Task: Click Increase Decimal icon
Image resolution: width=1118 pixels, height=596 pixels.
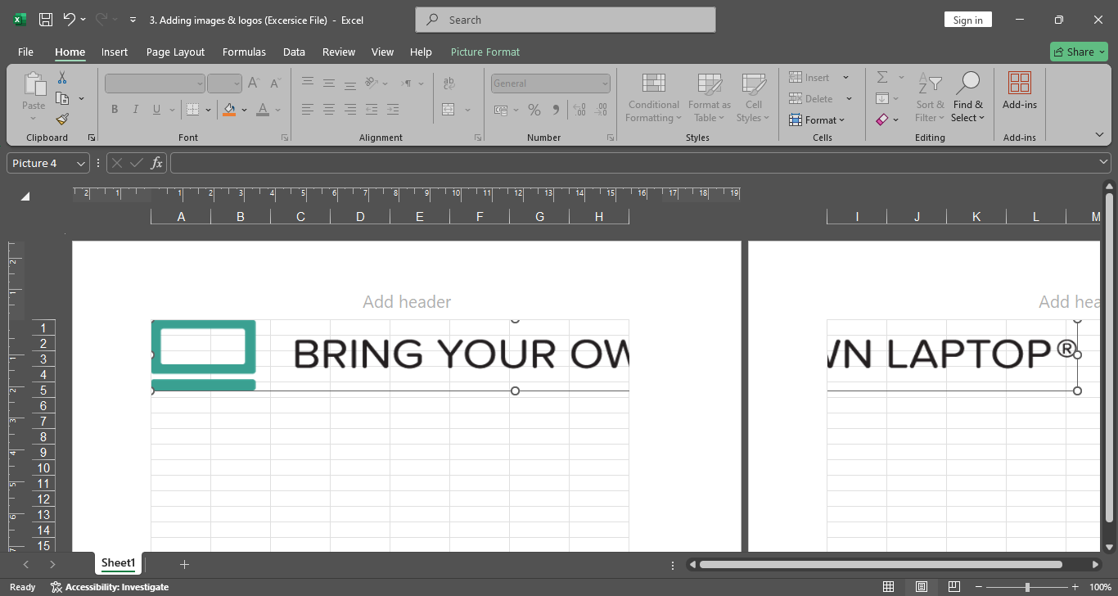Action: click(x=579, y=110)
